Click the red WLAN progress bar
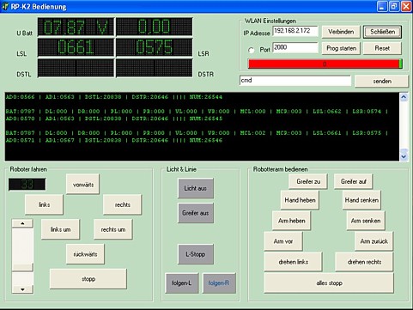The width and height of the screenshot is (413, 310). (x=325, y=64)
